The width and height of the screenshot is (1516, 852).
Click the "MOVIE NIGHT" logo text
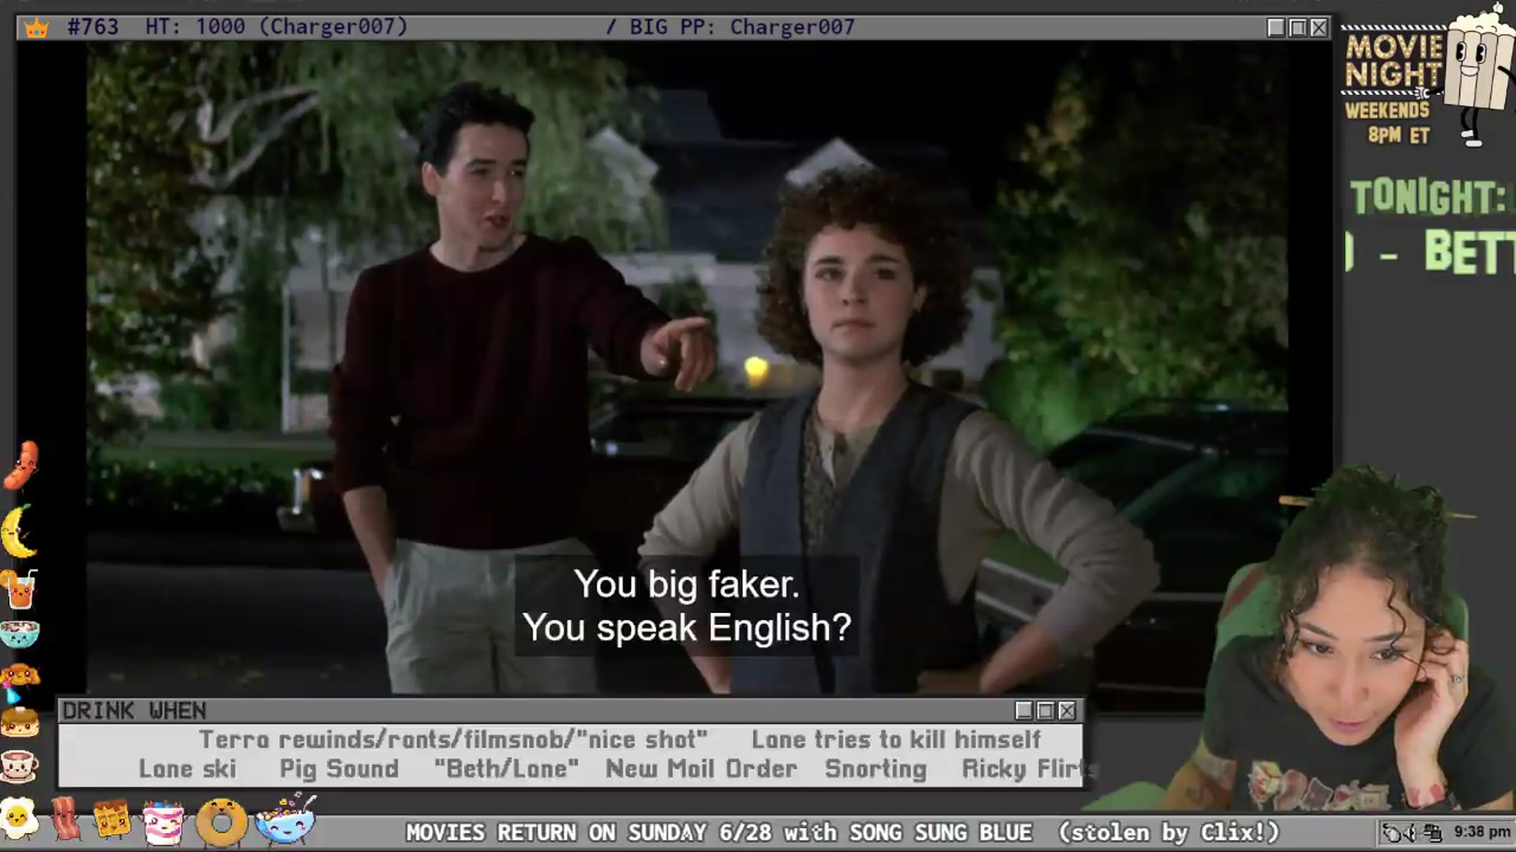1394,61
